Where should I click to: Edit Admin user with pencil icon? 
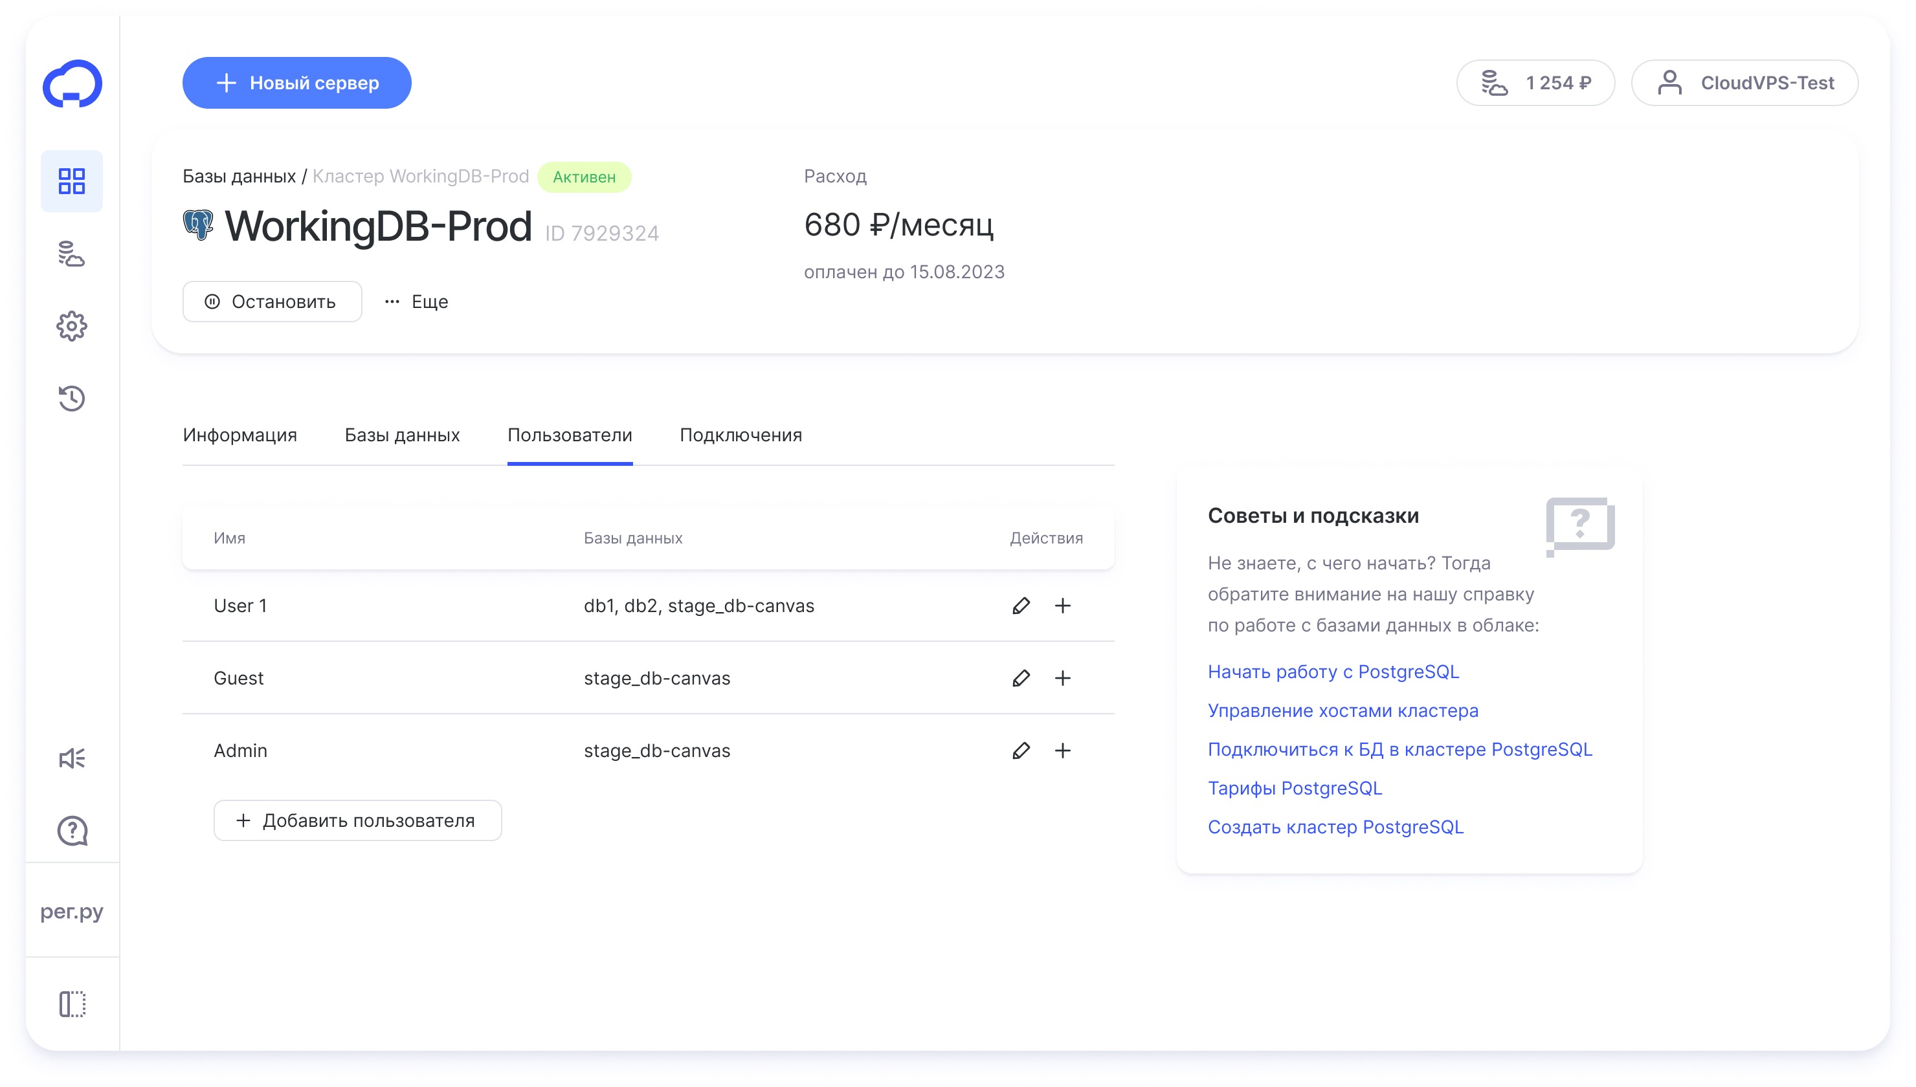click(x=1021, y=751)
